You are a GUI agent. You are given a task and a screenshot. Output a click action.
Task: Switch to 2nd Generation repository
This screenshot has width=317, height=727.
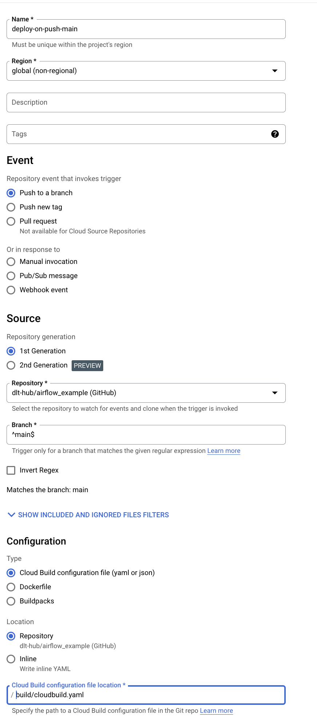click(x=11, y=365)
